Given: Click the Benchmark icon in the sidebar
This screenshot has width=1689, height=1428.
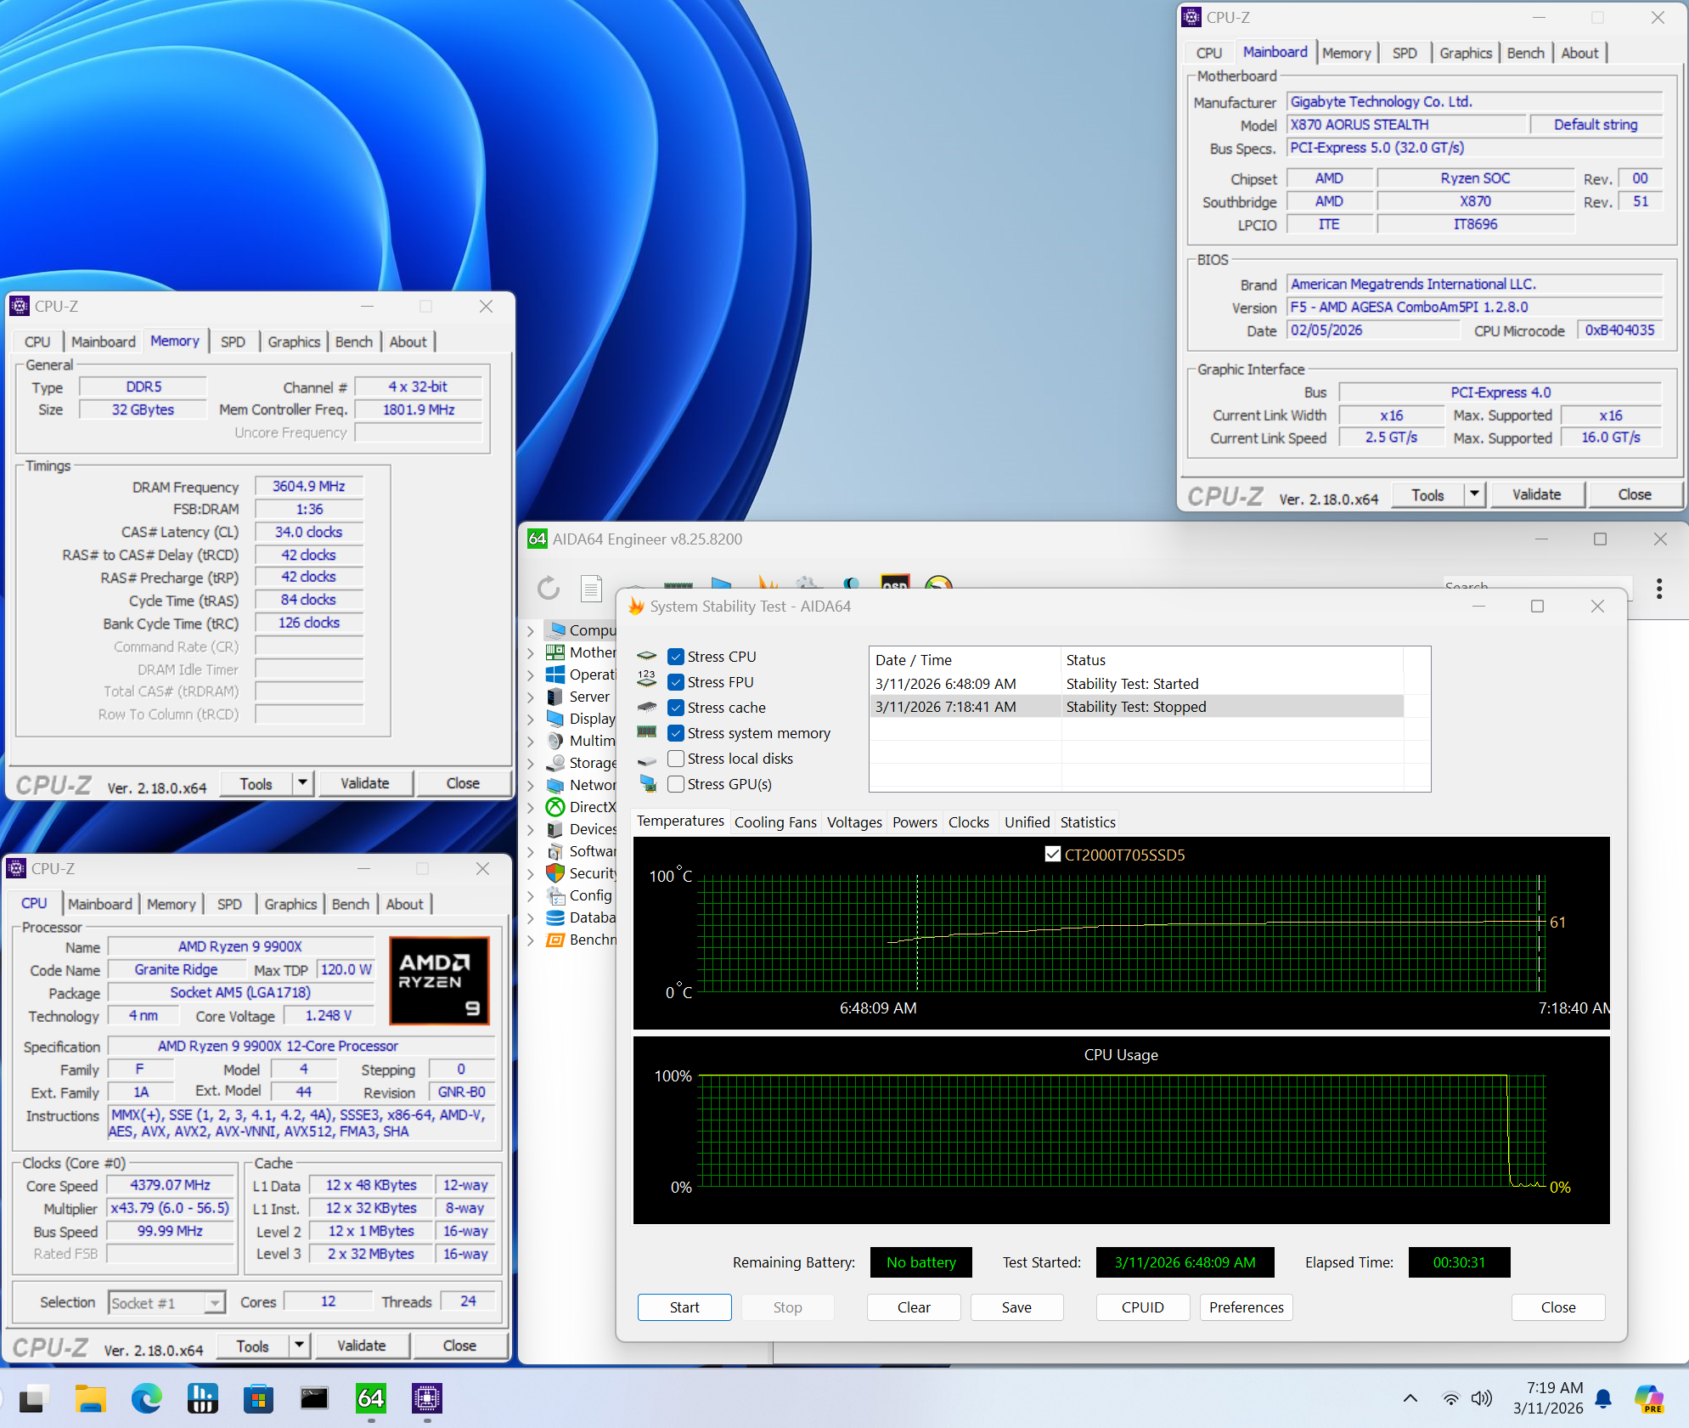Looking at the screenshot, I should tap(555, 940).
